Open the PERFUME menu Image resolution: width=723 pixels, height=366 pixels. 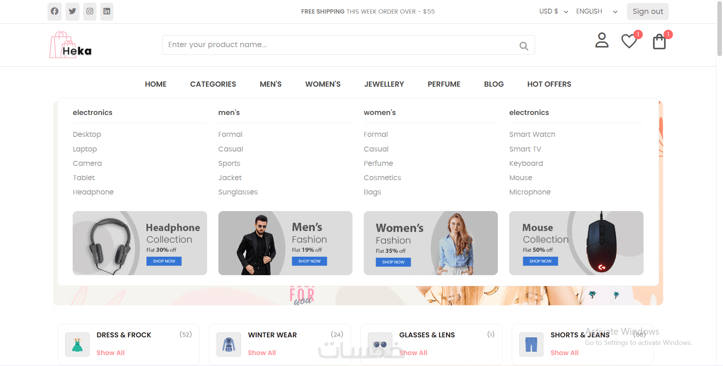pos(444,84)
